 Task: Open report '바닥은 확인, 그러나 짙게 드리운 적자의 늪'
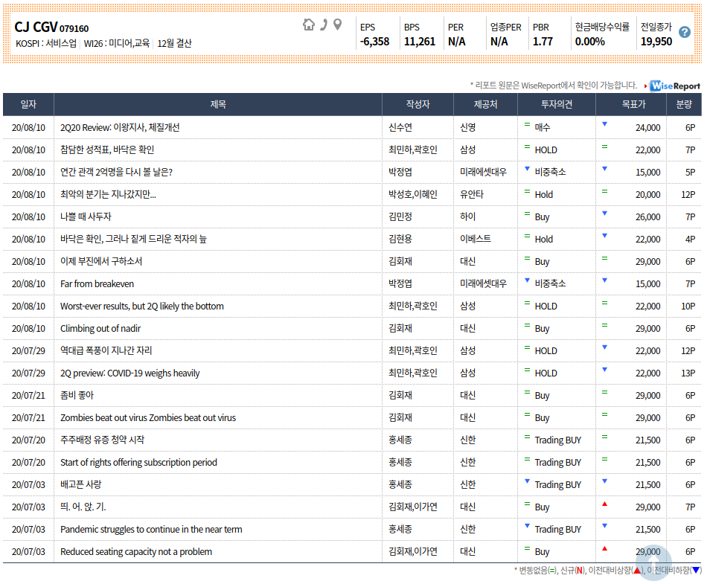(x=133, y=240)
